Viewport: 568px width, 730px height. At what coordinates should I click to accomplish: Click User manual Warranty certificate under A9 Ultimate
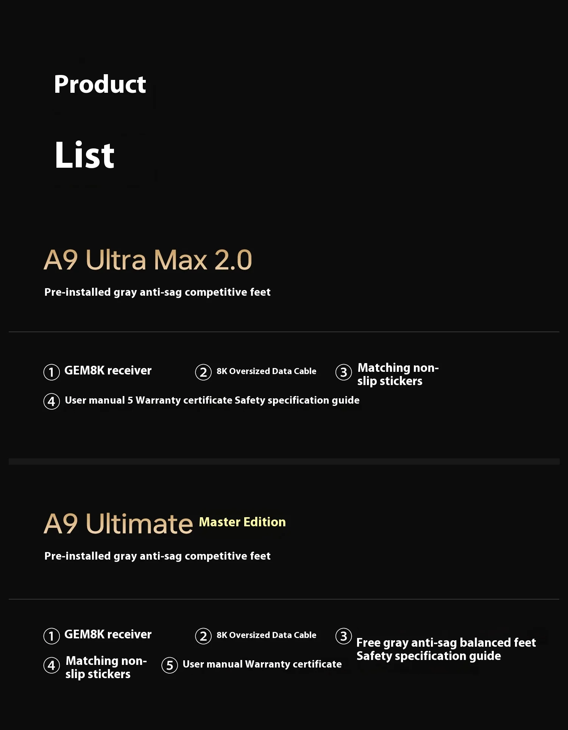point(262,664)
